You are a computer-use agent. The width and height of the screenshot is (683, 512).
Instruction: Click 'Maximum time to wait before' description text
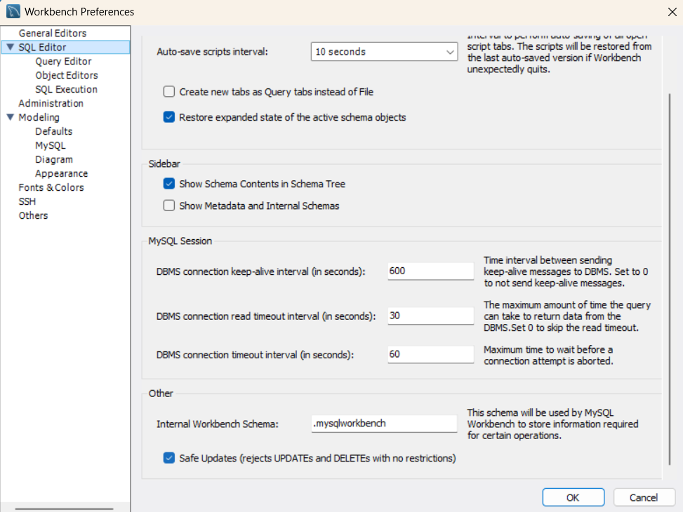[x=548, y=356]
